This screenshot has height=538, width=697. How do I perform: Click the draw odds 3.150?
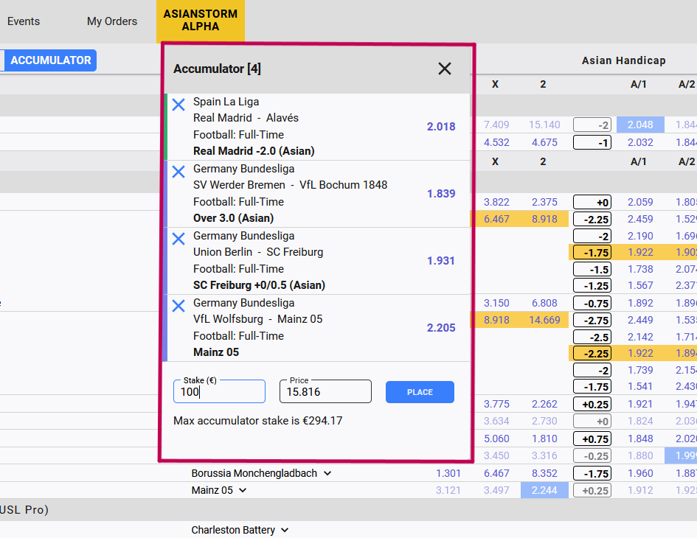[x=496, y=304]
